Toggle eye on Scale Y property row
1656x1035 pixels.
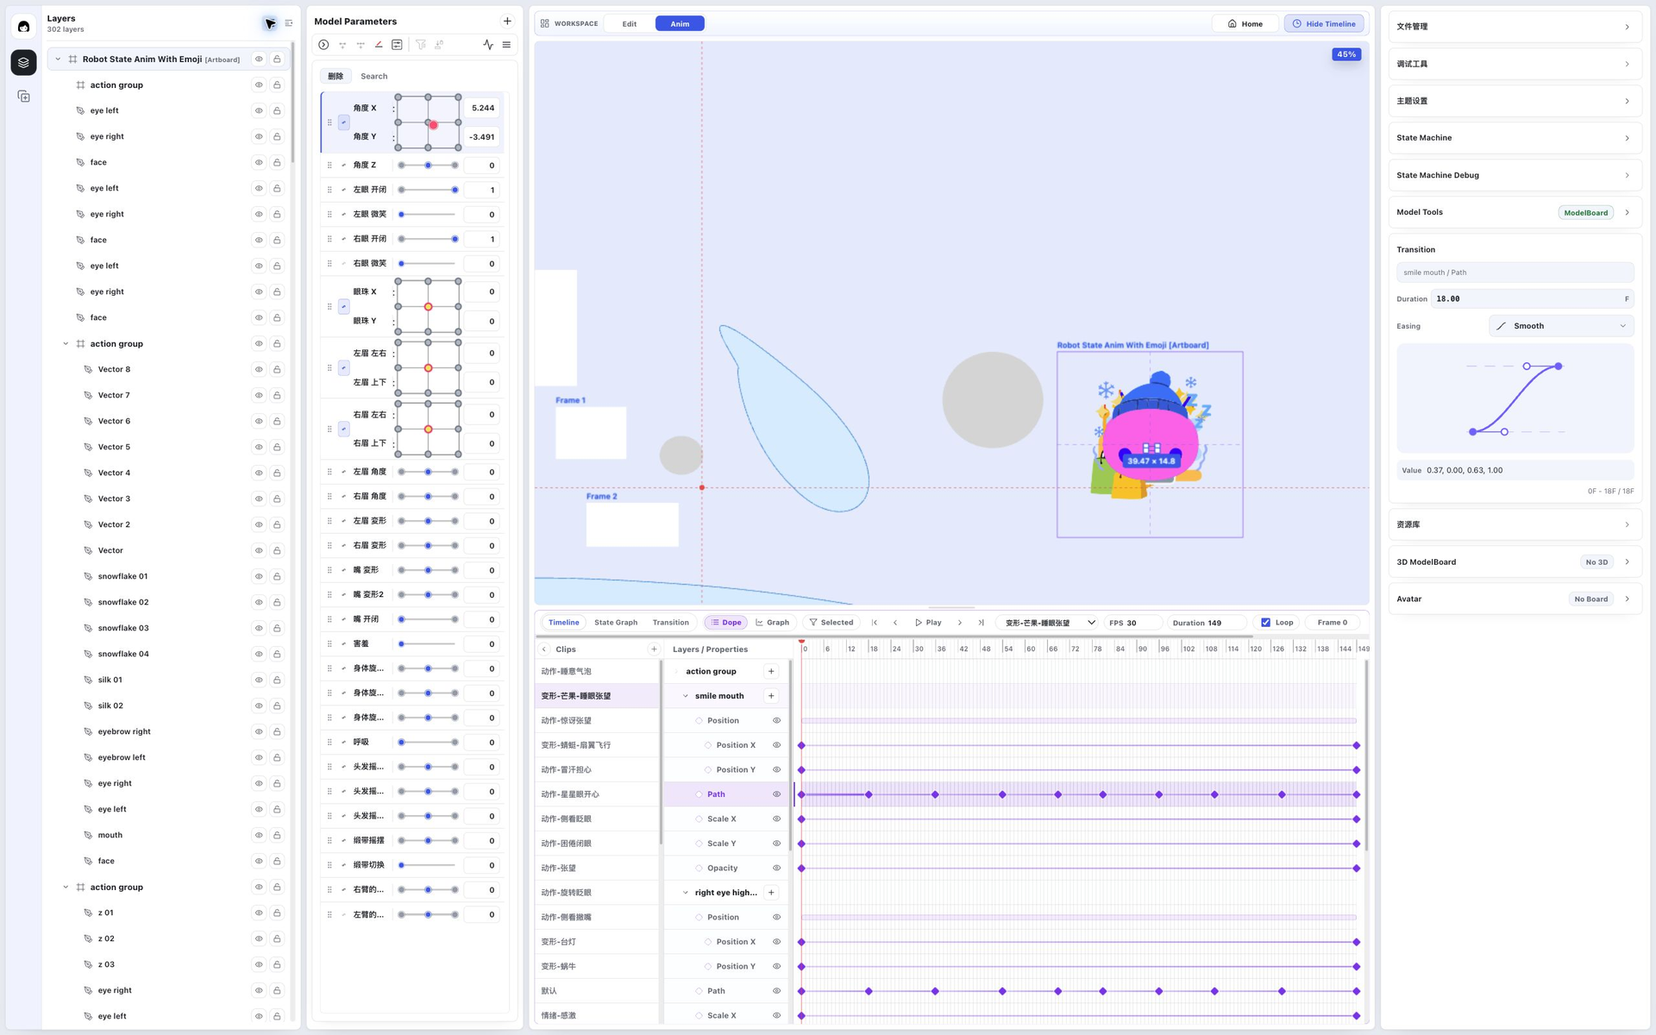tap(776, 844)
